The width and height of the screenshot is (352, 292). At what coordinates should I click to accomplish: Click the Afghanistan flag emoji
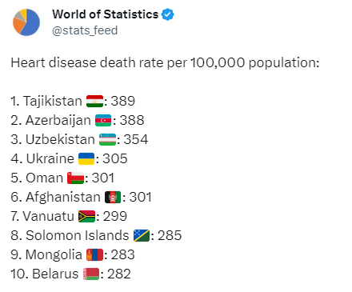[x=113, y=197]
